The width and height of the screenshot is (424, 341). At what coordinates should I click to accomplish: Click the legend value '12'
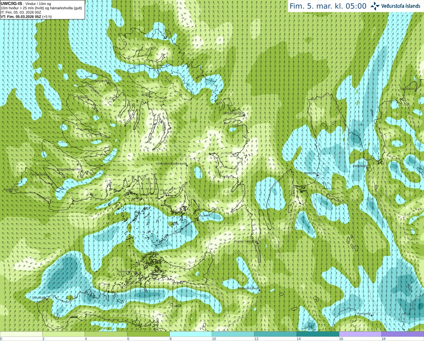tap(256, 339)
